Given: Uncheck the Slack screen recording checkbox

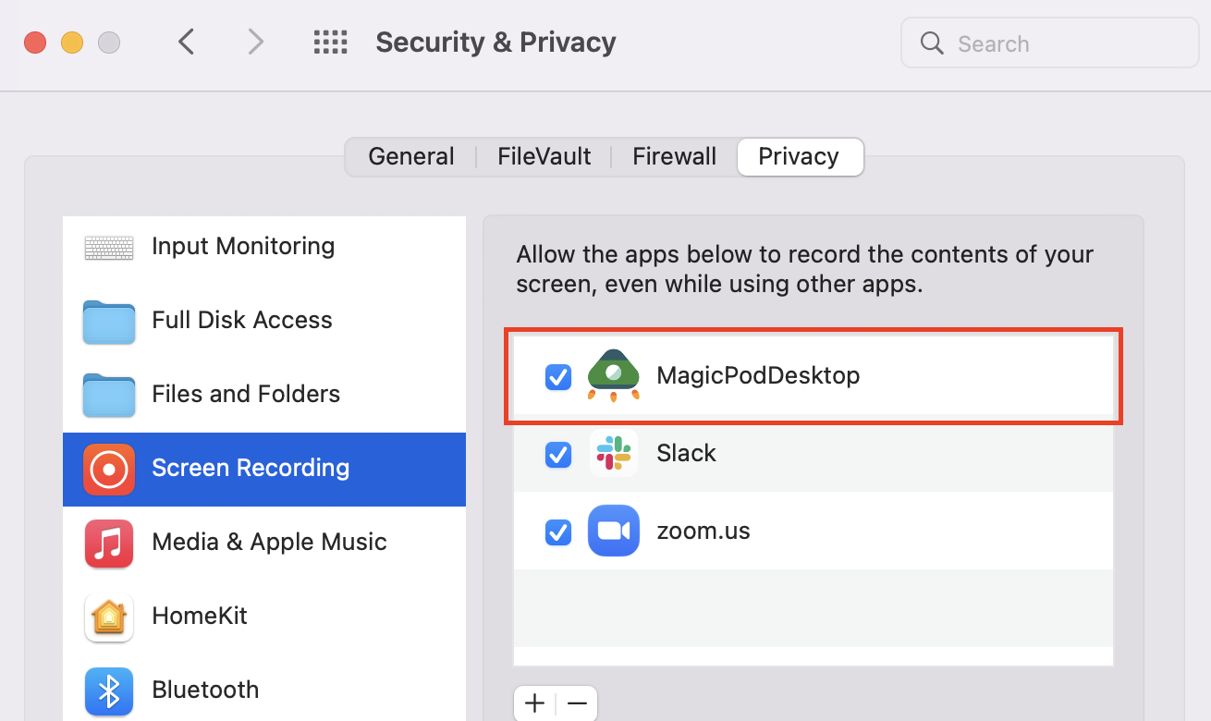Looking at the screenshot, I should point(558,454).
